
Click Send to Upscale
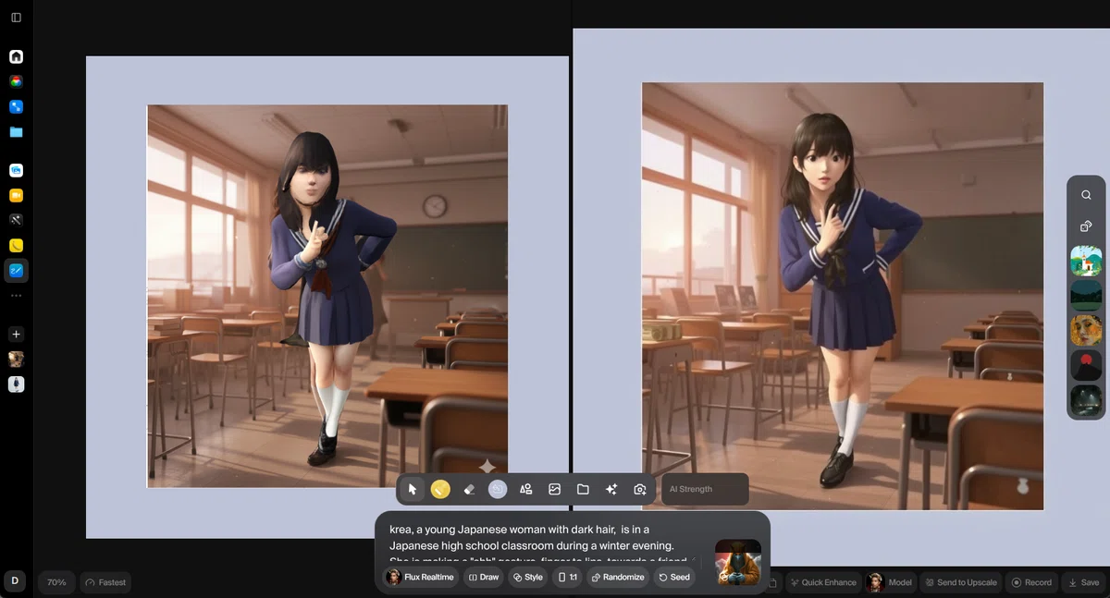[961, 582]
